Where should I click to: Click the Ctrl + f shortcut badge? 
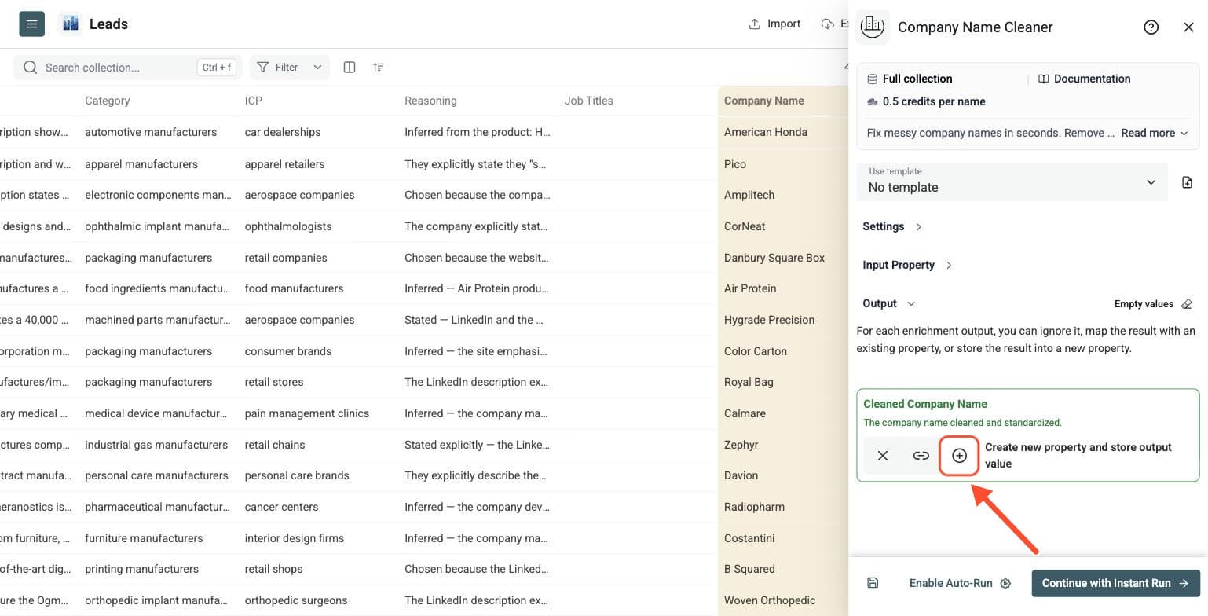[217, 68]
